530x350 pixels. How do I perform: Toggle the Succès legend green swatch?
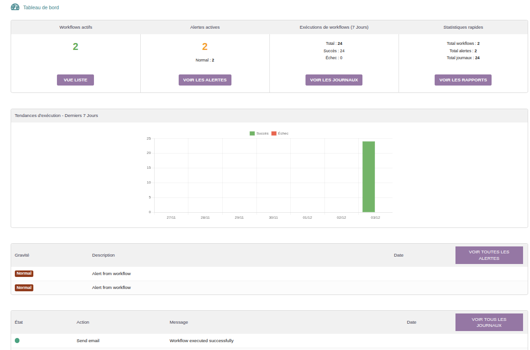click(x=252, y=133)
